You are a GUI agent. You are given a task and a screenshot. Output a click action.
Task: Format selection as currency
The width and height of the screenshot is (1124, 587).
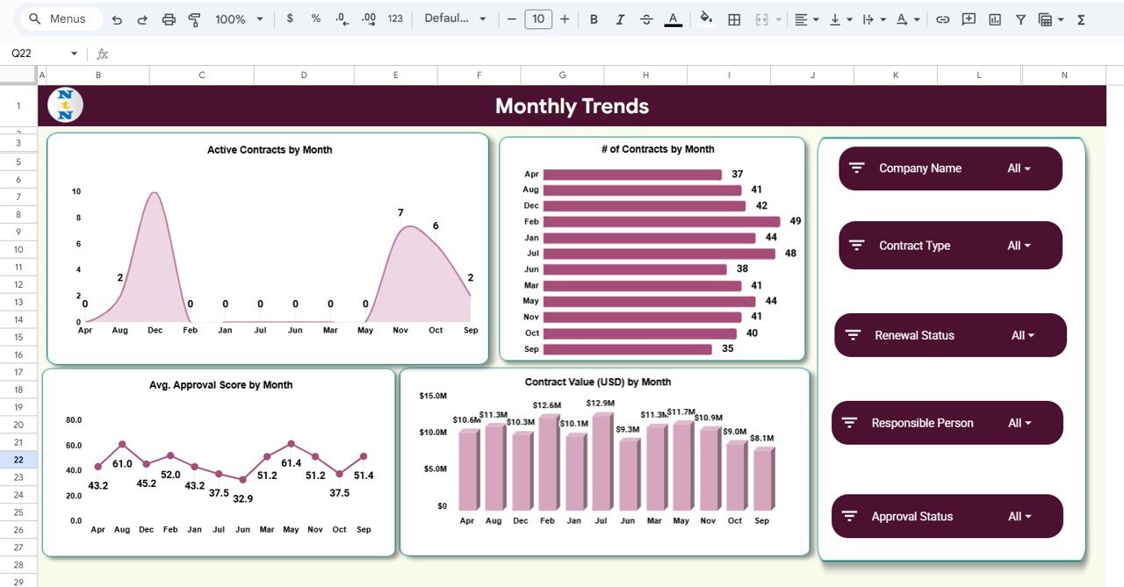point(290,17)
